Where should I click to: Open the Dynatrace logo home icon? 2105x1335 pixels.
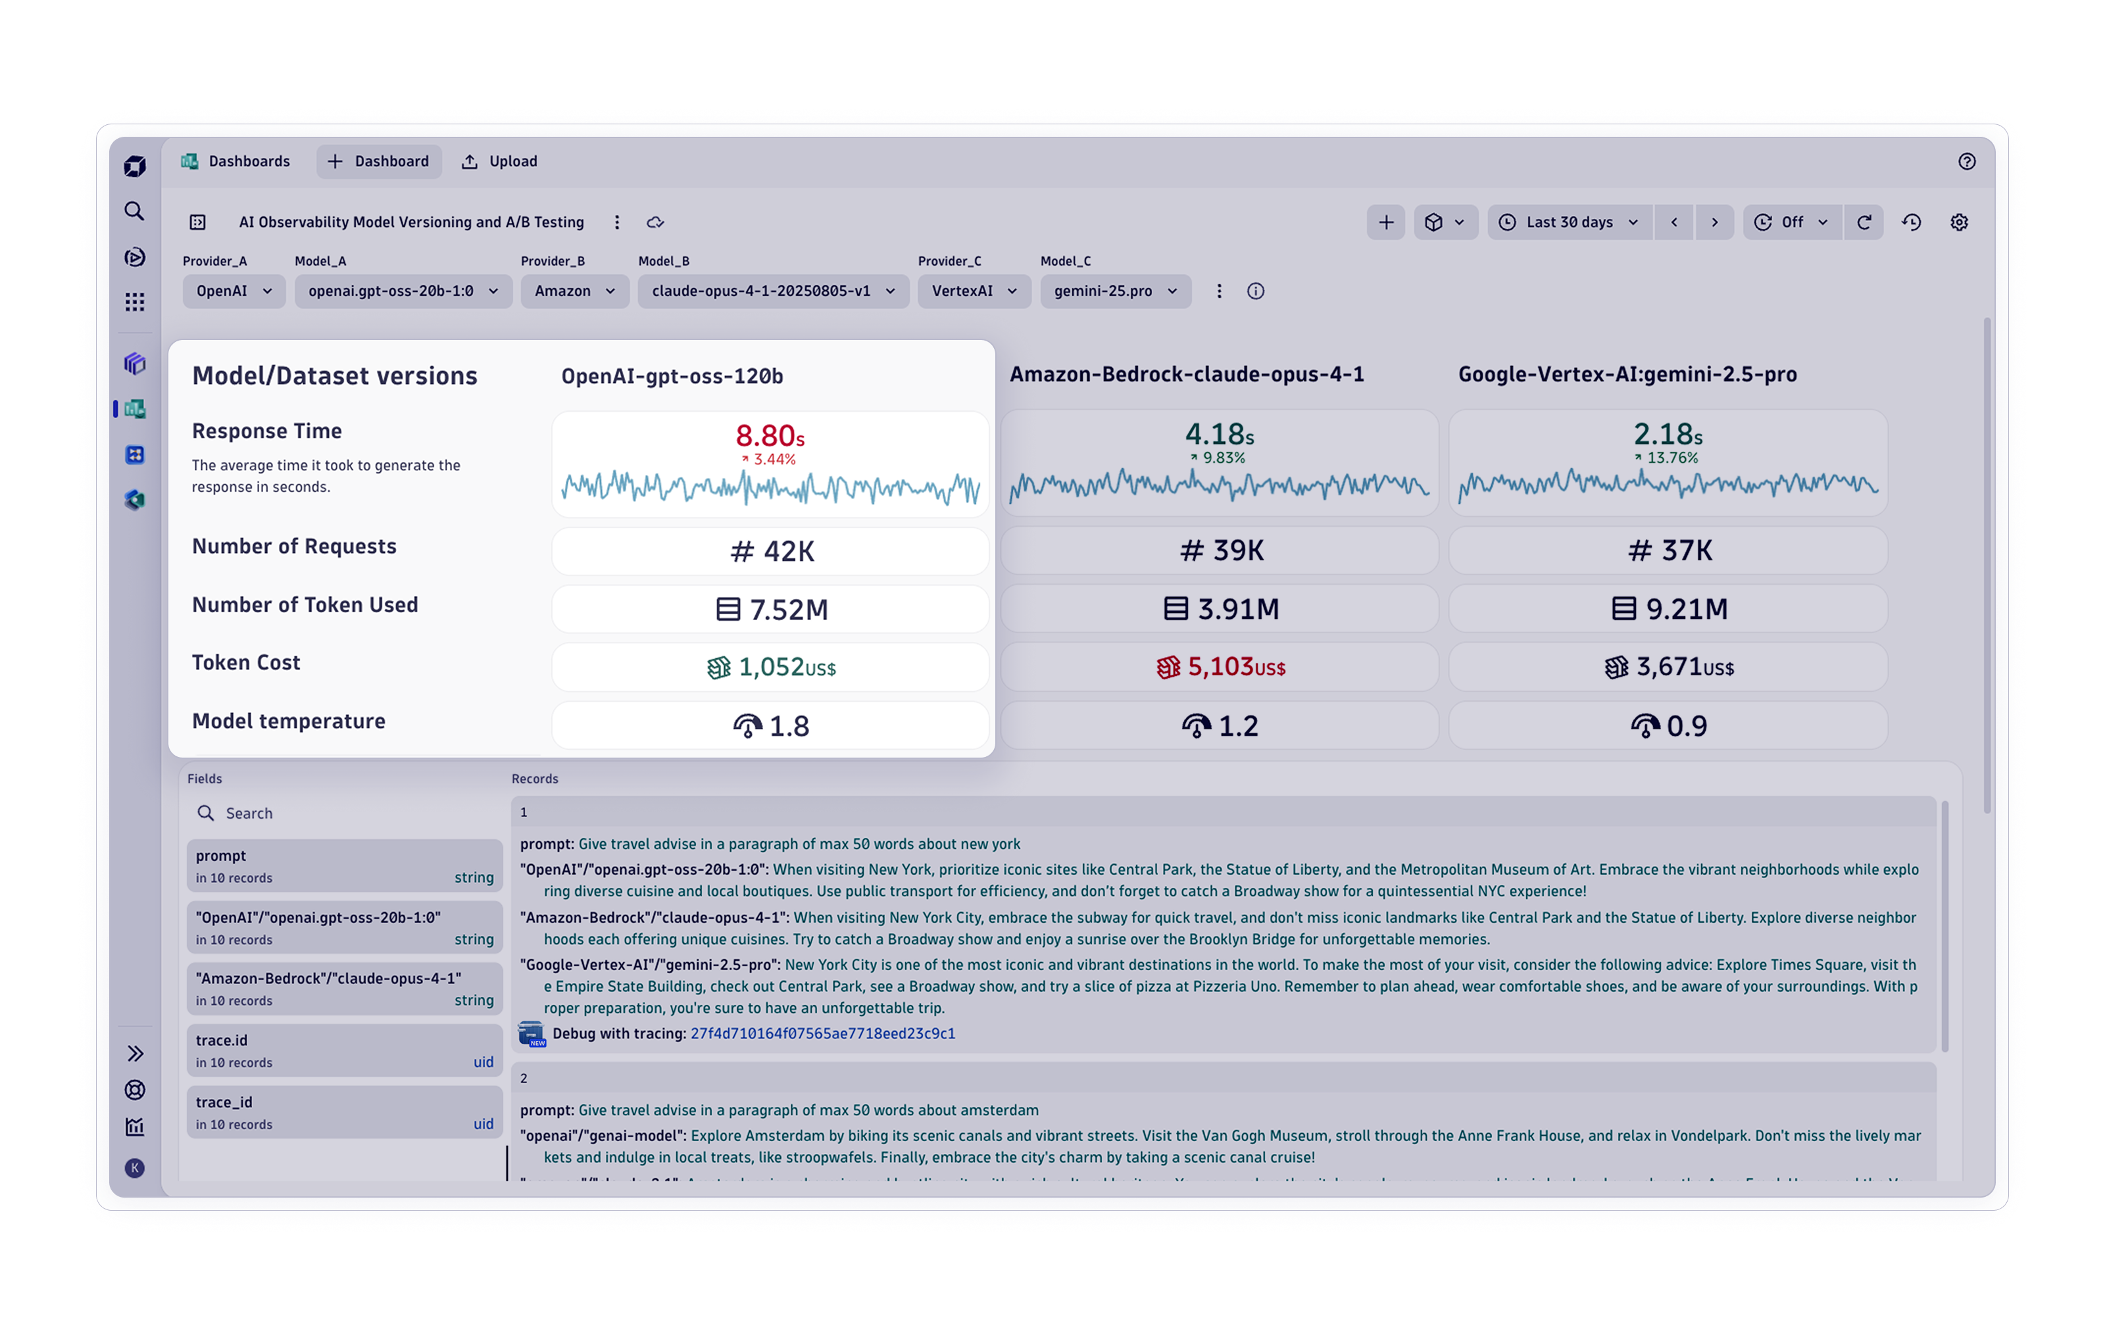coord(135,165)
